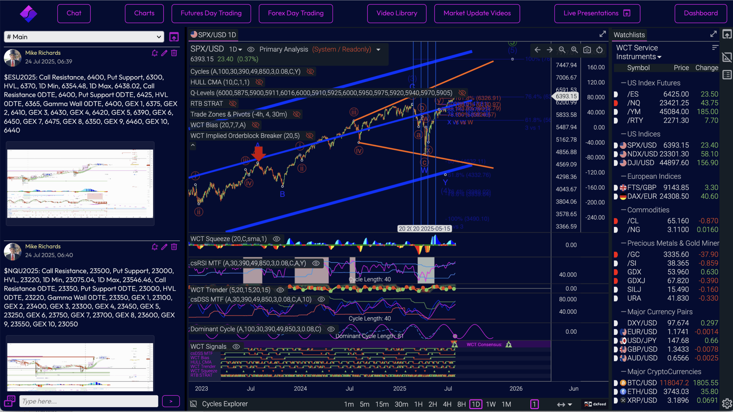Open Forex Day Trading tab
Screen dimensions: 733x412
pos(296,13)
